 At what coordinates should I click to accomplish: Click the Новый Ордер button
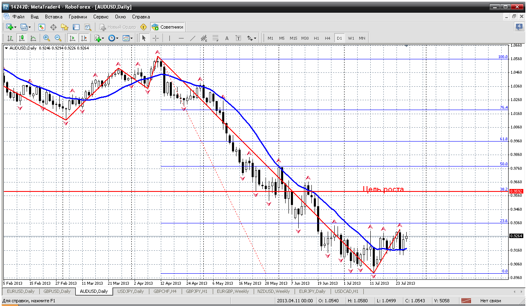[x=117, y=27]
